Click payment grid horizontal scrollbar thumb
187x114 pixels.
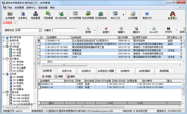pyautogui.click(x=83, y=106)
